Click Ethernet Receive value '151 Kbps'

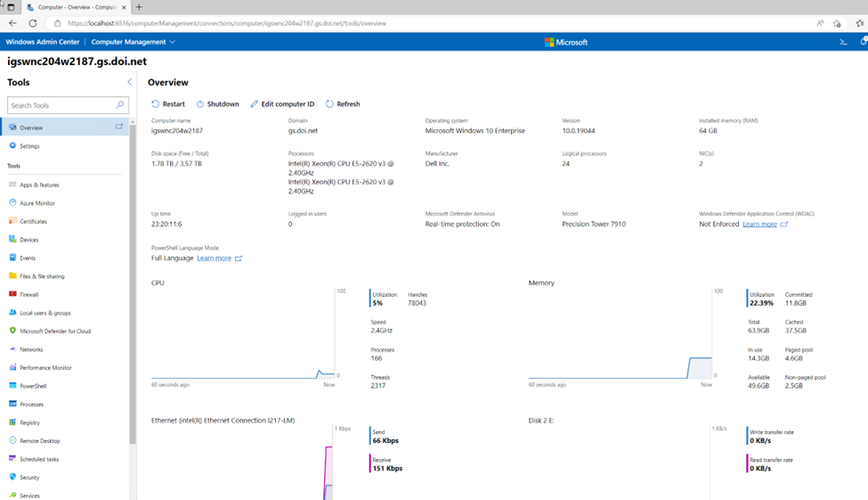coord(387,469)
